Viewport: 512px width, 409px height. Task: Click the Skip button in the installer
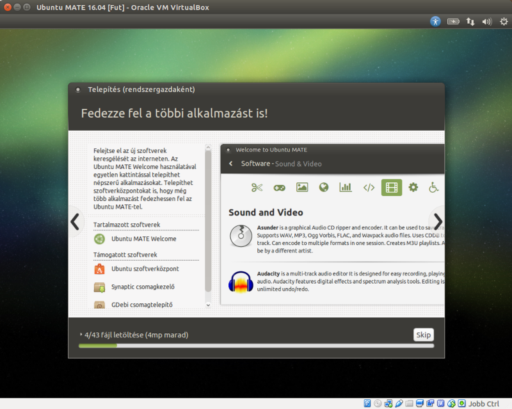click(x=423, y=335)
